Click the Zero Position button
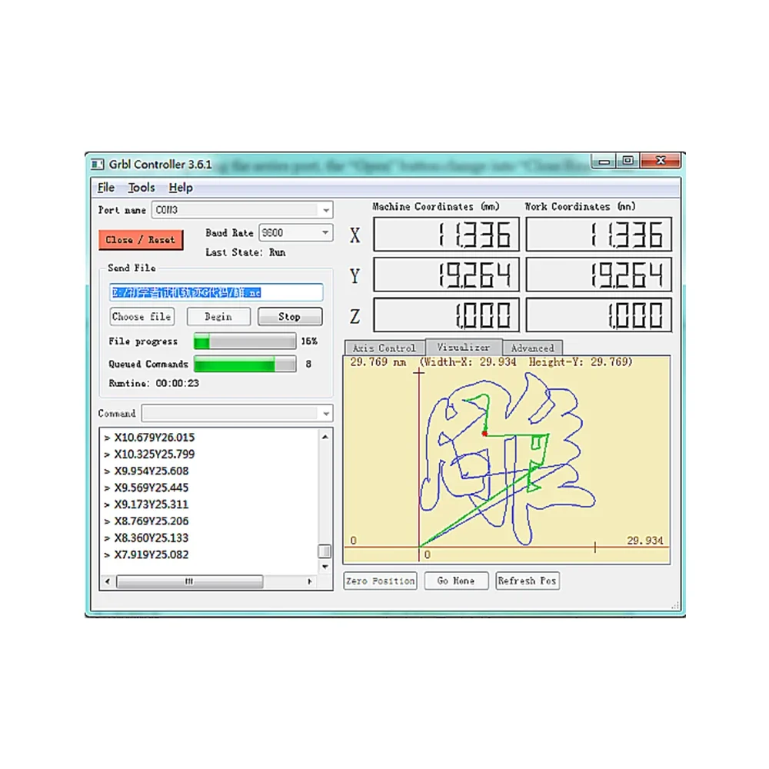 380,581
